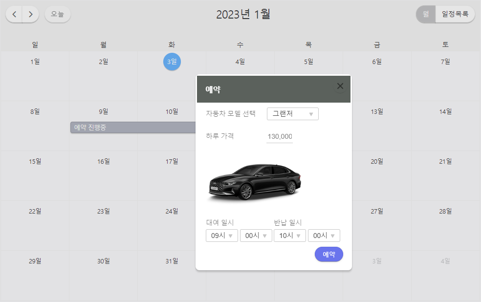481x302 pixels.
Task: Click the 오늘 (today) button
Action: (58, 14)
